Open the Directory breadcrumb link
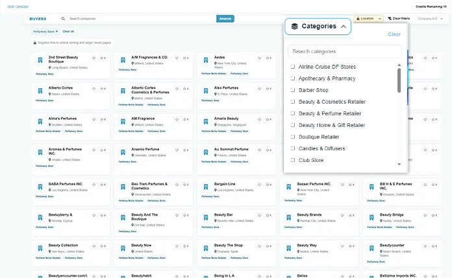Viewport: 452px width, 278px height. point(23,6)
